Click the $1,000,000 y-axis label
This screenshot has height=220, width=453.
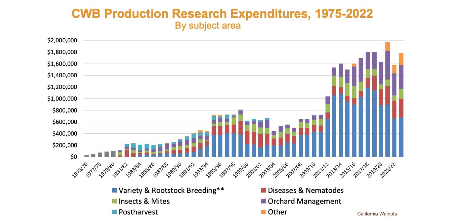click(x=62, y=99)
